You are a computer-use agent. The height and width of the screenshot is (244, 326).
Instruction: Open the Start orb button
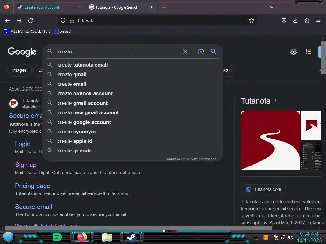8,237
